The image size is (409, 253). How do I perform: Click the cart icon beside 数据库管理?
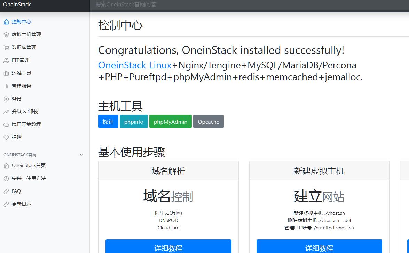(6, 48)
